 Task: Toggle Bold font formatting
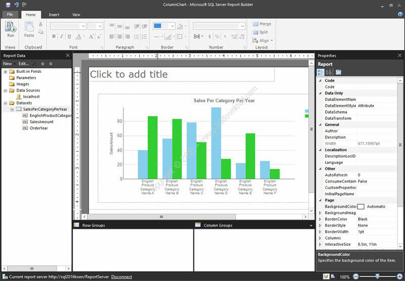(54, 36)
